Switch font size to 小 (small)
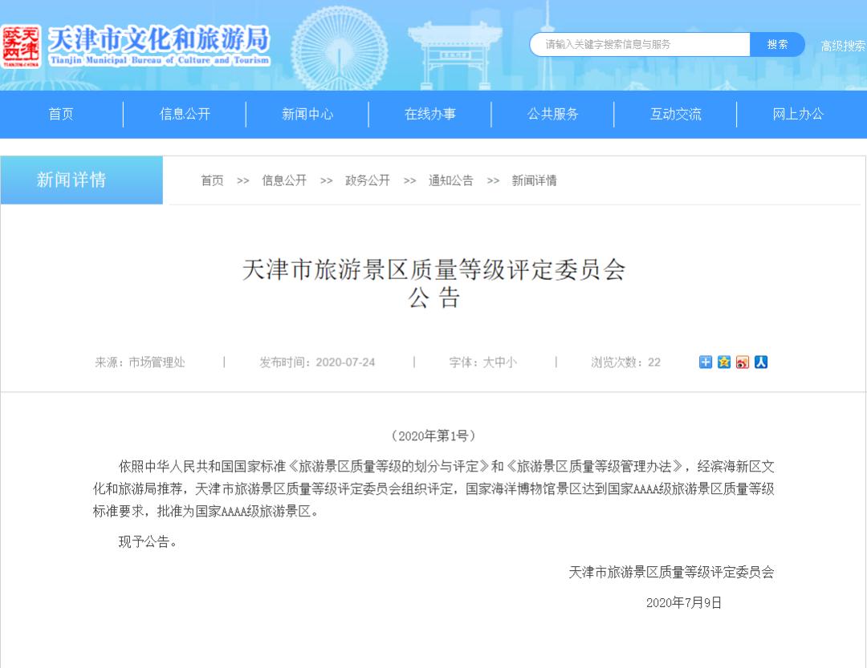The height and width of the screenshot is (668, 867). tap(511, 362)
